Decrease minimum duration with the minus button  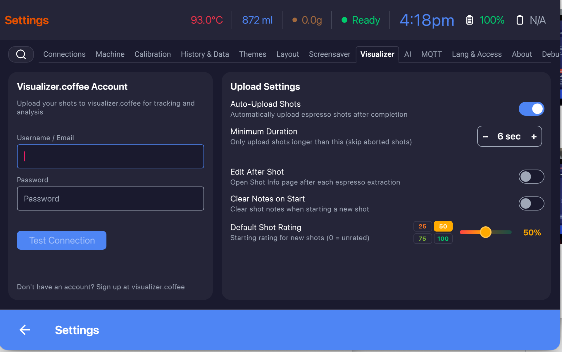[x=485, y=137]
